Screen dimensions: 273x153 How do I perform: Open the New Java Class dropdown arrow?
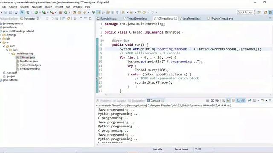(x=70, y=12)
